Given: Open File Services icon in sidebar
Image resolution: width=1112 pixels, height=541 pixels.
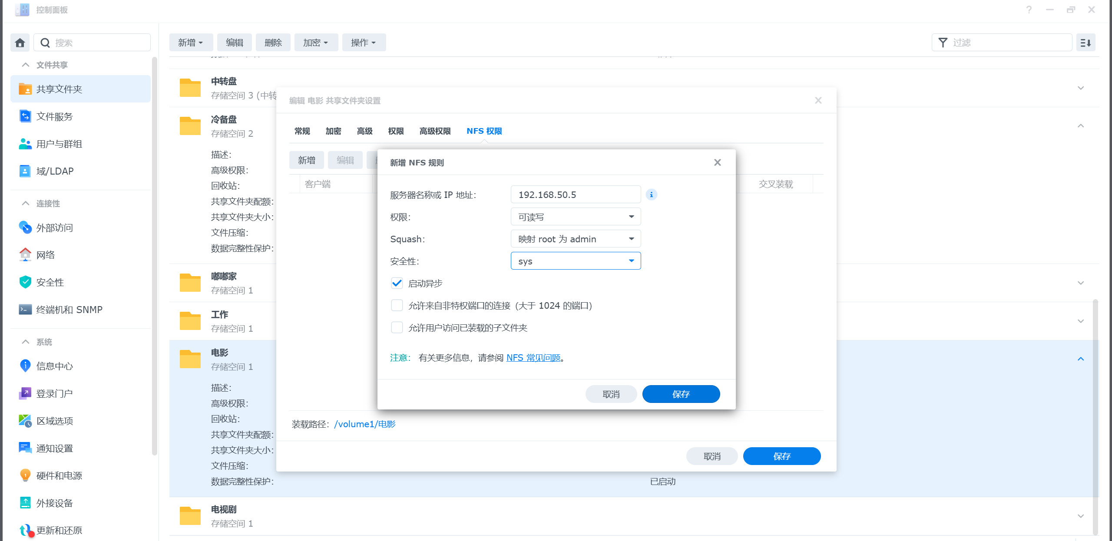Looking at the screenshot, I should (x=25, y=116).
